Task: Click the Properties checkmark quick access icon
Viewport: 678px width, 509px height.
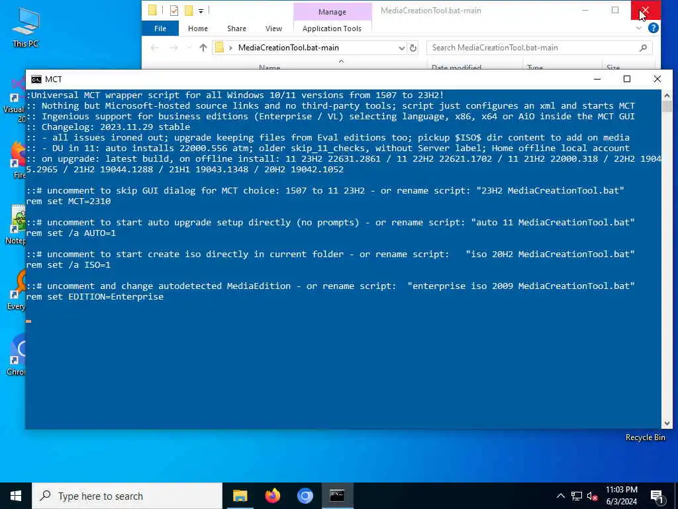Action: pos(174,11)
